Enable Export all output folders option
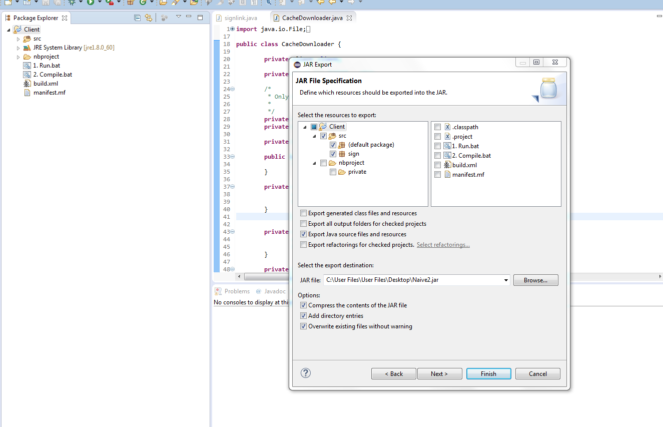The width and height of the screenshot is (663, 427). [x=303, y=224]
